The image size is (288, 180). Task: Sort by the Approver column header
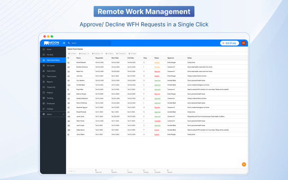point(171,58)
